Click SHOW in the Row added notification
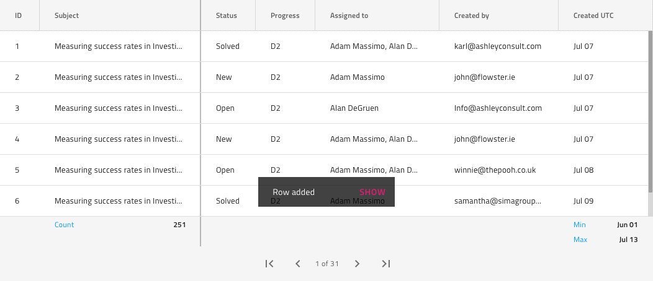 point(372,192)
